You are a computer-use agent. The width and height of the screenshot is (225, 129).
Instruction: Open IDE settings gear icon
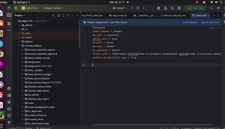(179, 8)
